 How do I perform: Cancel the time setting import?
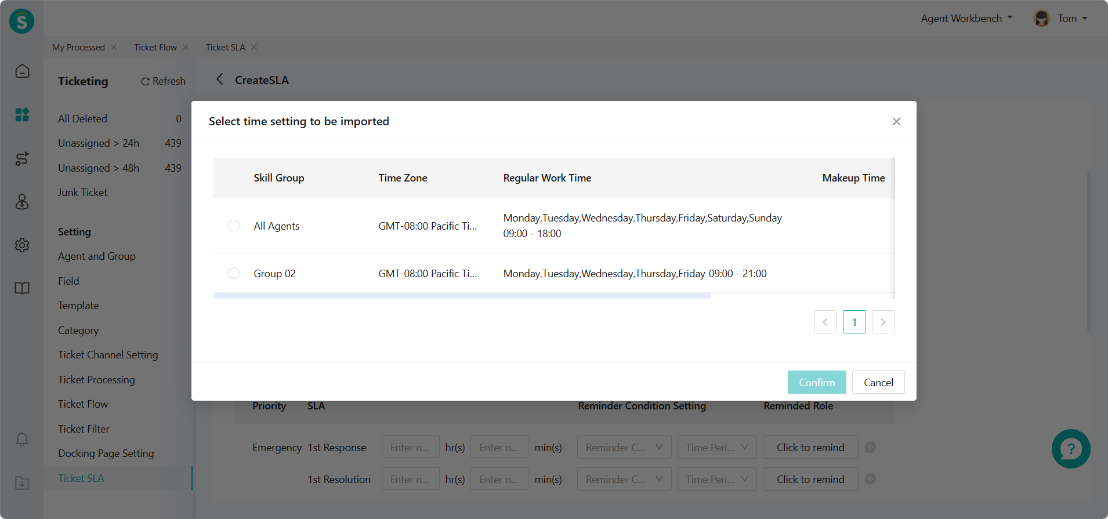click(x=878, y=382)
